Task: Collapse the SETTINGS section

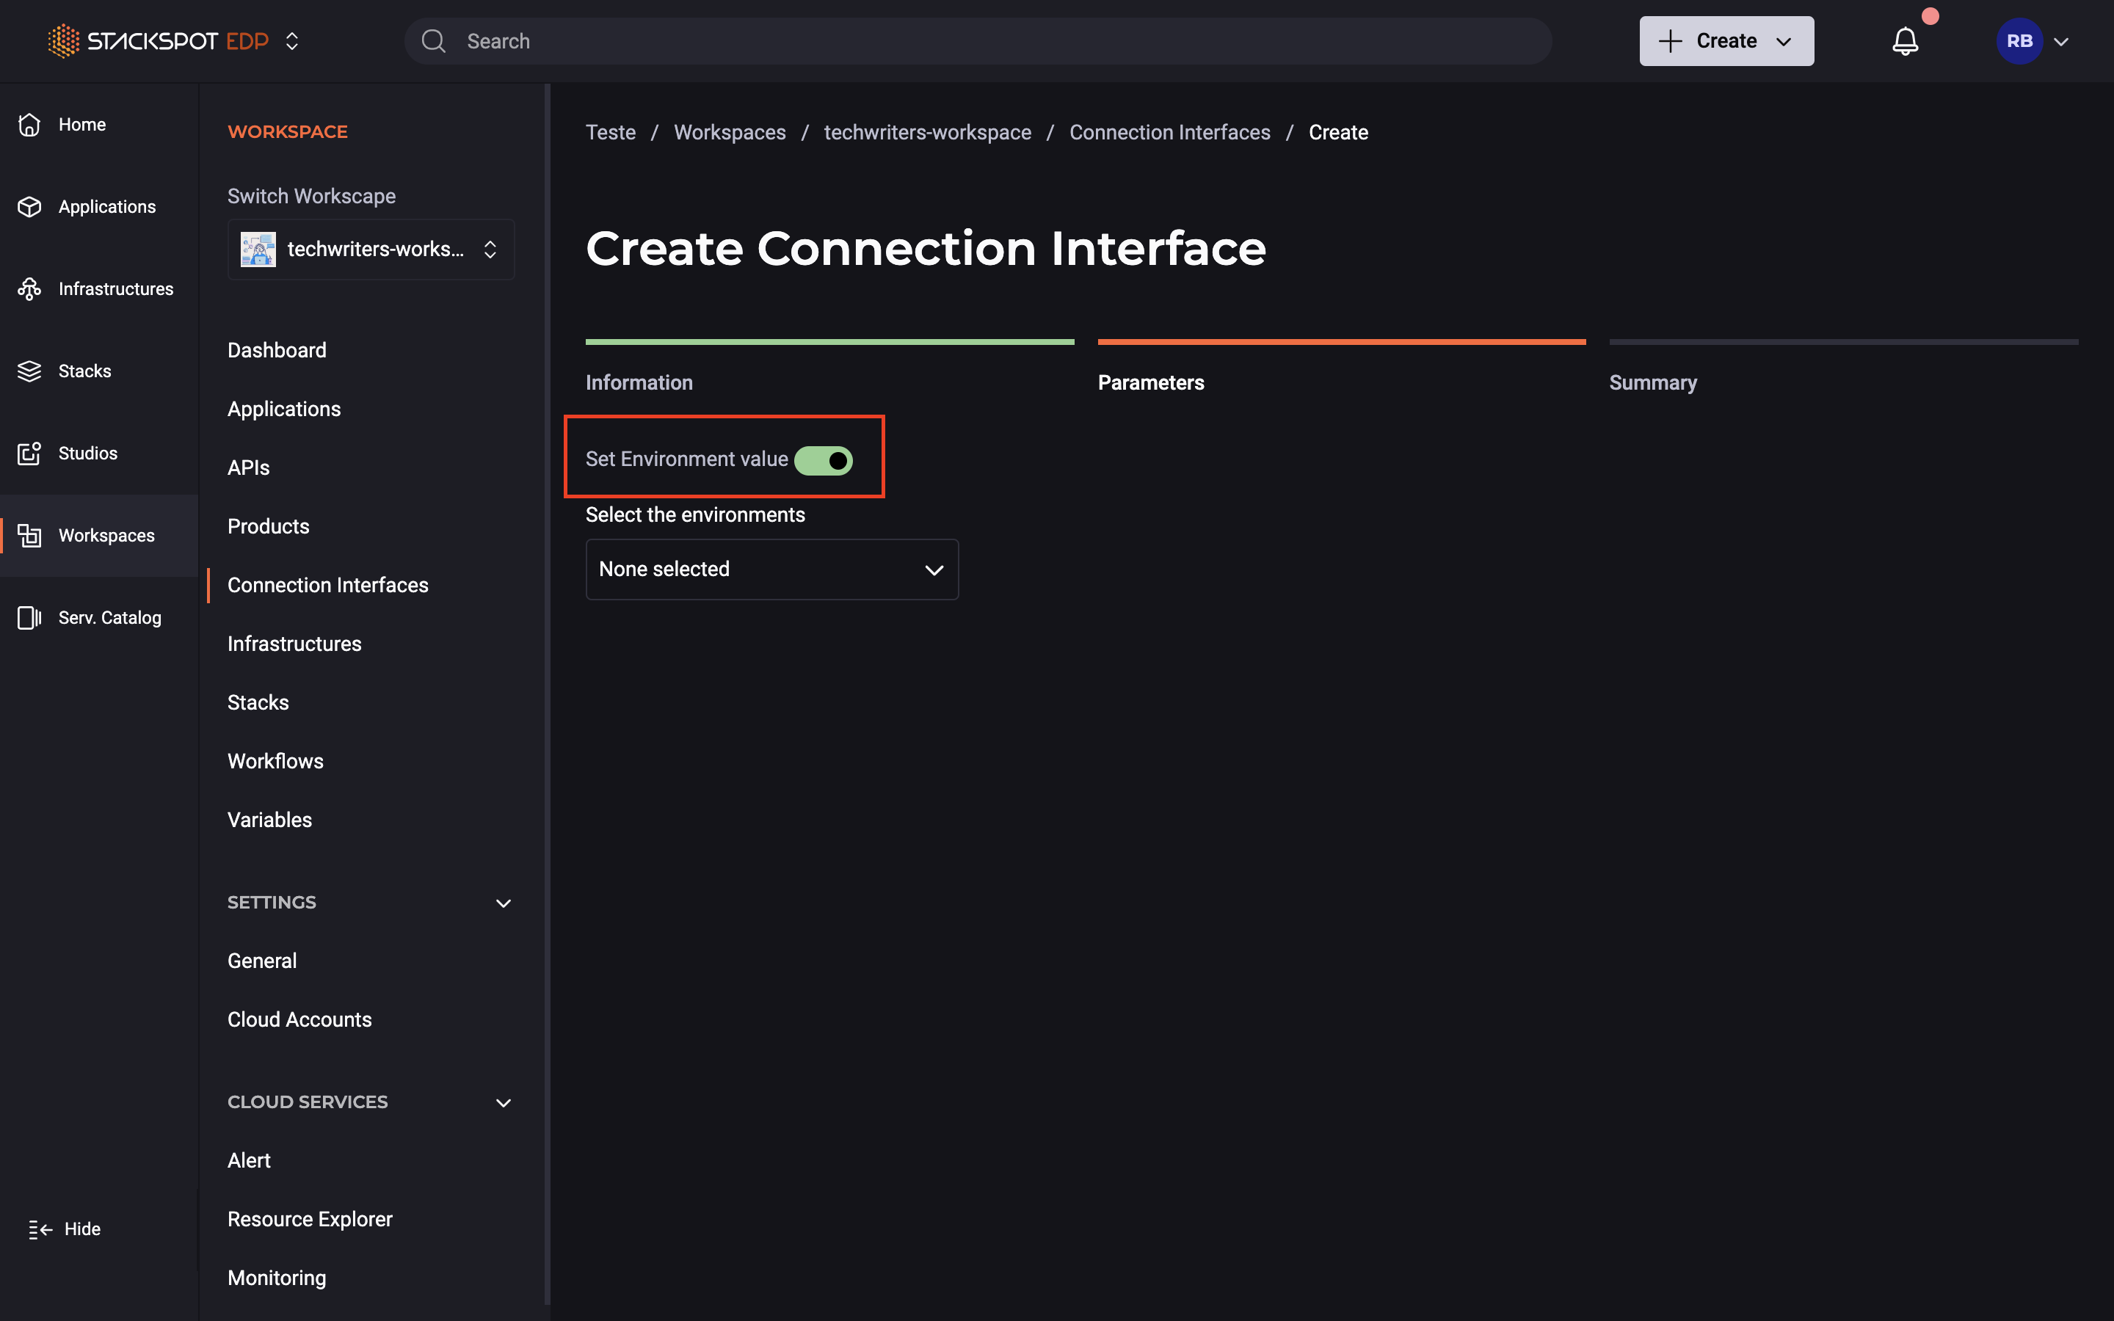Action: click(x=503, y=903)
